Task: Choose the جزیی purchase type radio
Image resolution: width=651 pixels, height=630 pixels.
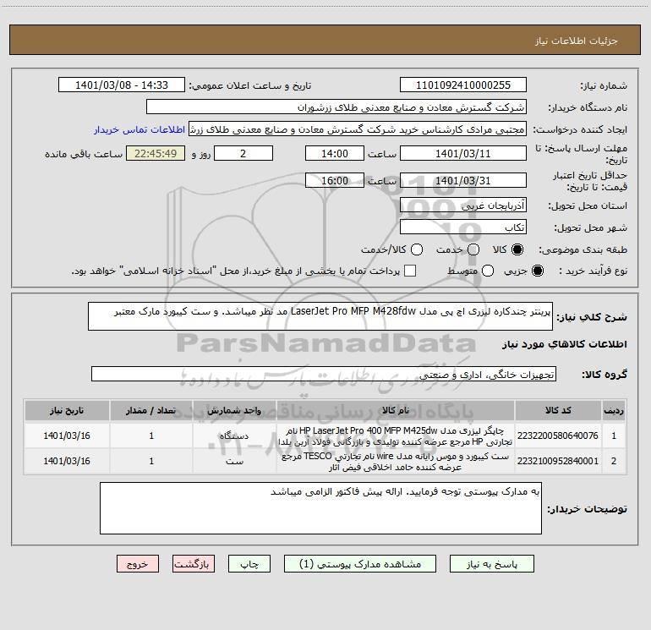Action: tap(538, 271)
